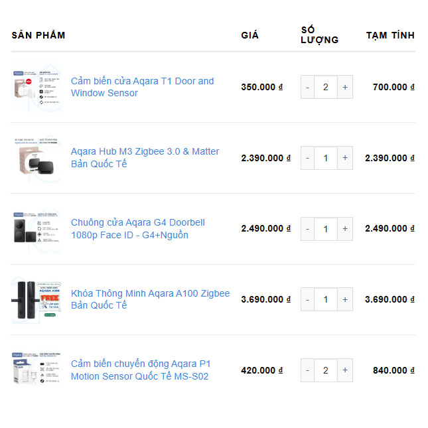Increase quantity of Aqara P1 Motion Sensor
This screenshot has width=428, height=428.
(344, 370)
